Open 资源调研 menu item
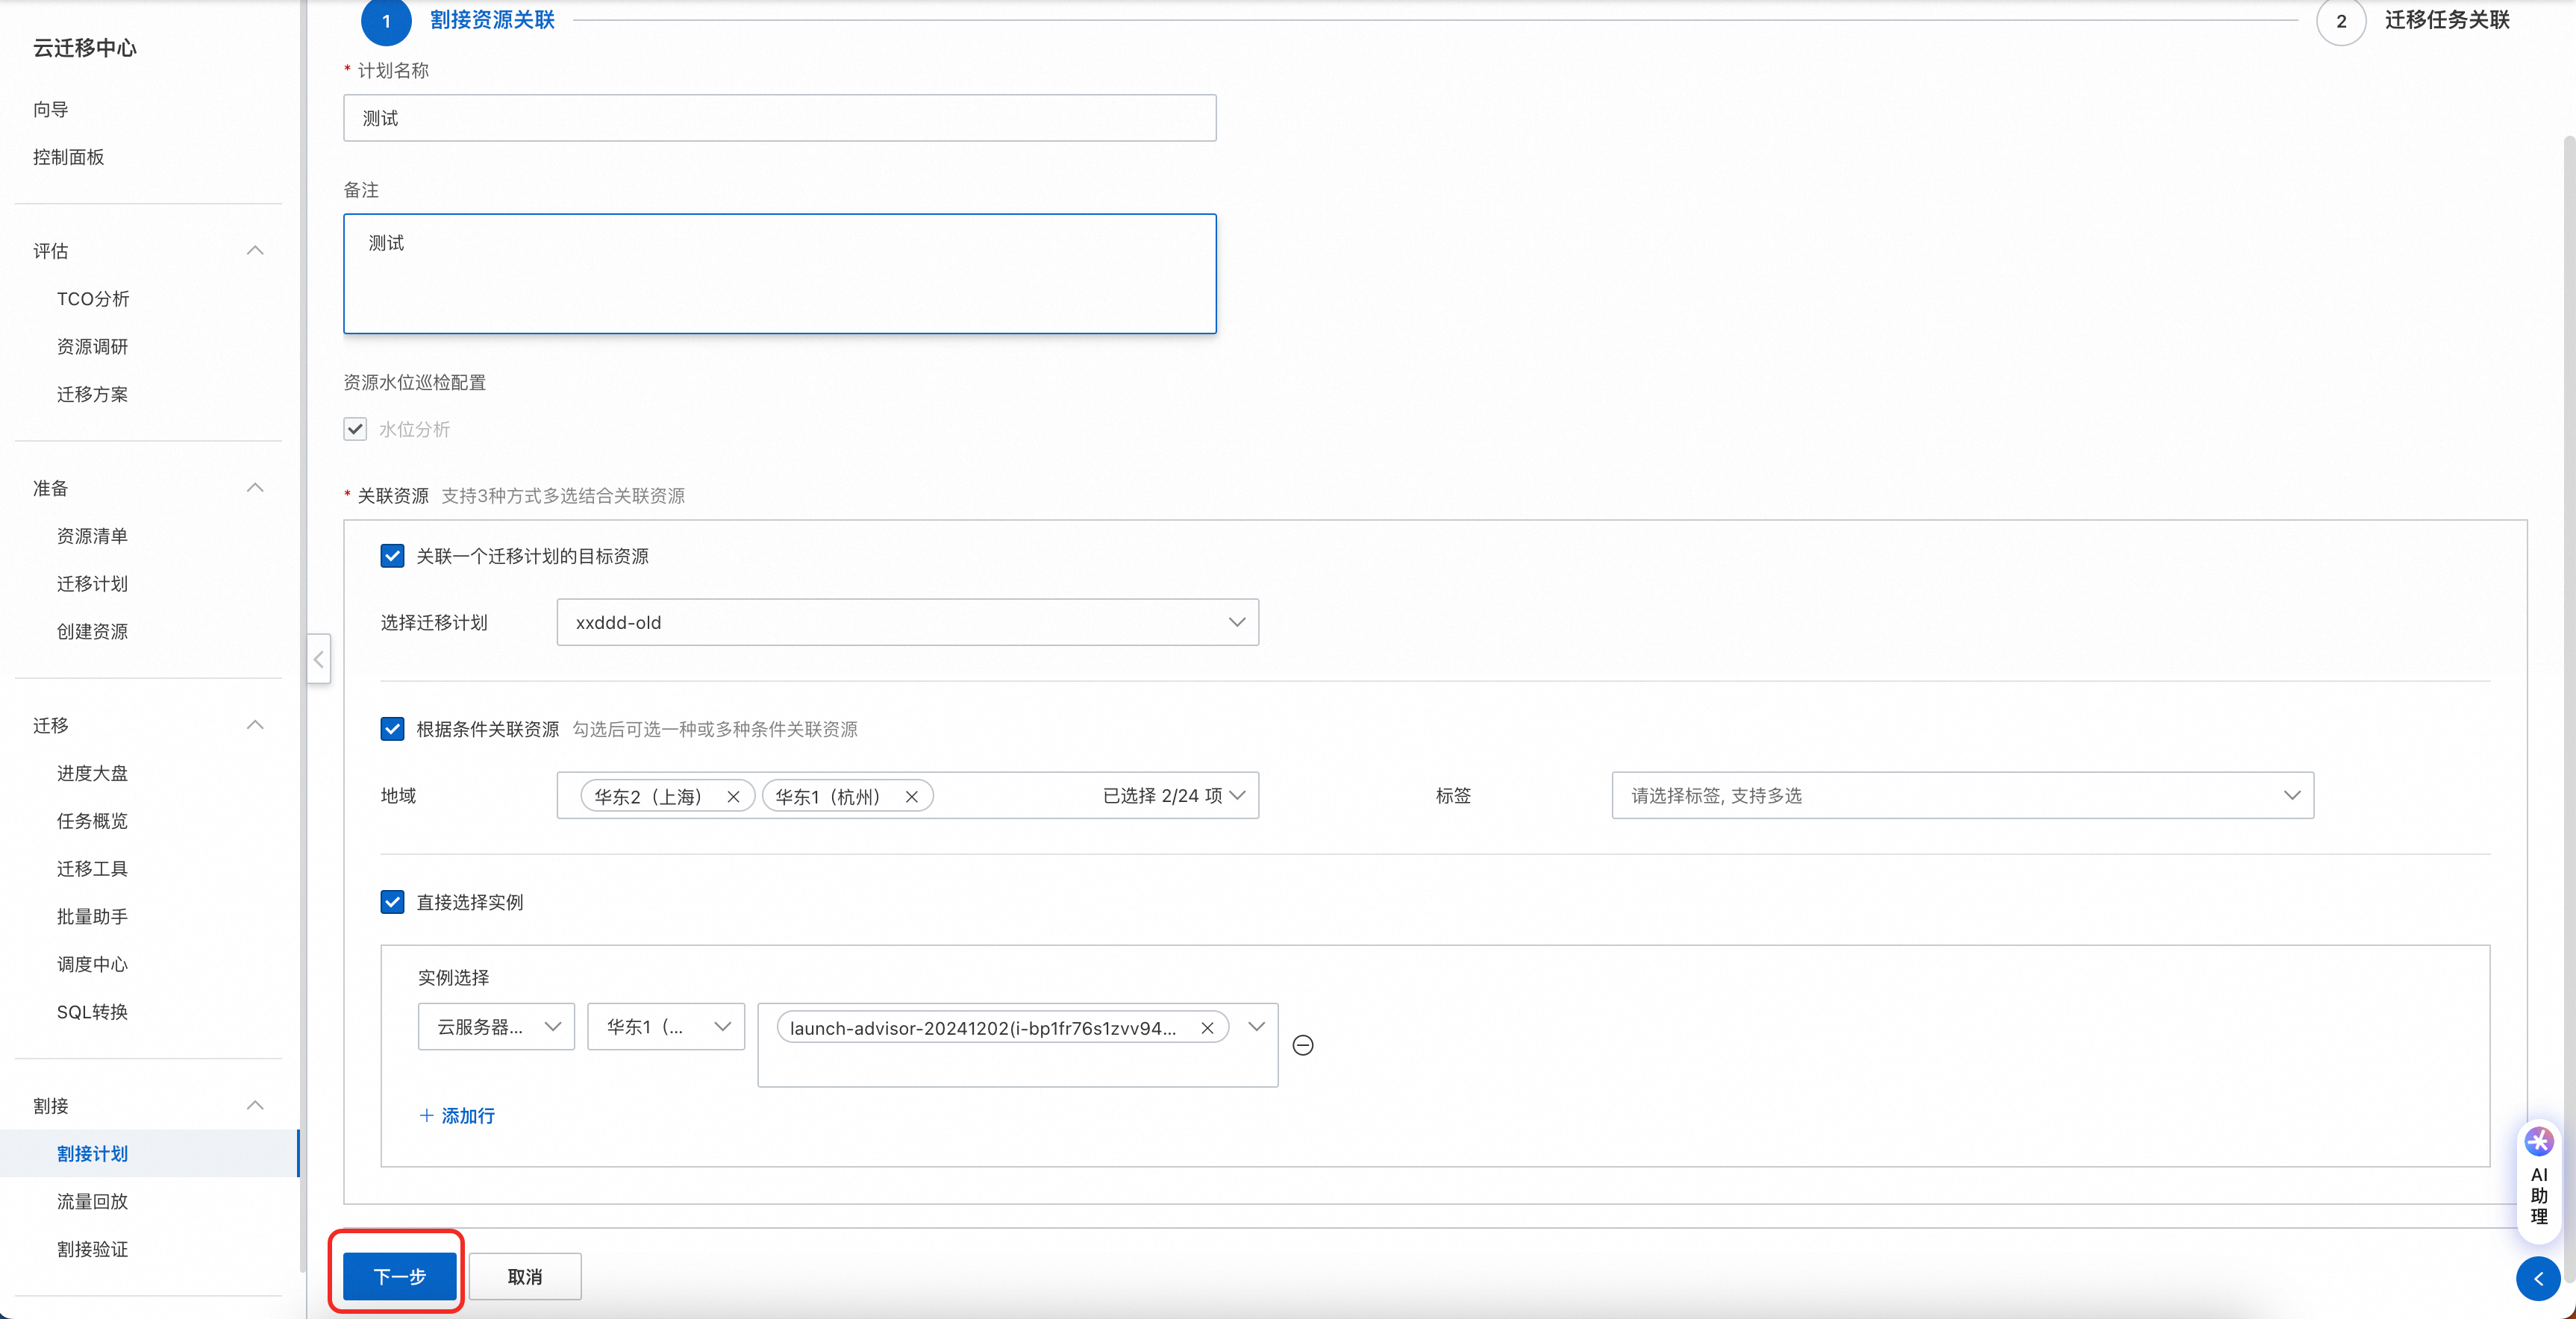Screen dimensions: 2576x1319 click(x=92, y=346)
